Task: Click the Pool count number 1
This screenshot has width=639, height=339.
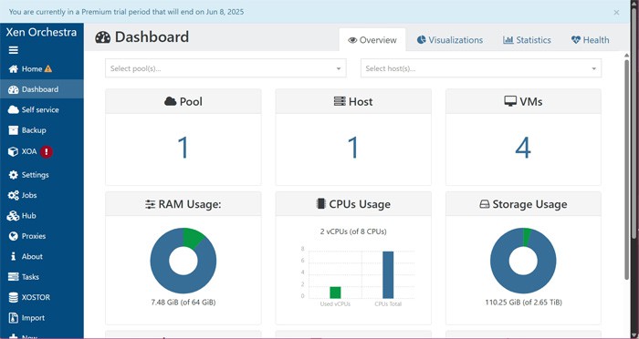Action: point(183,148)
